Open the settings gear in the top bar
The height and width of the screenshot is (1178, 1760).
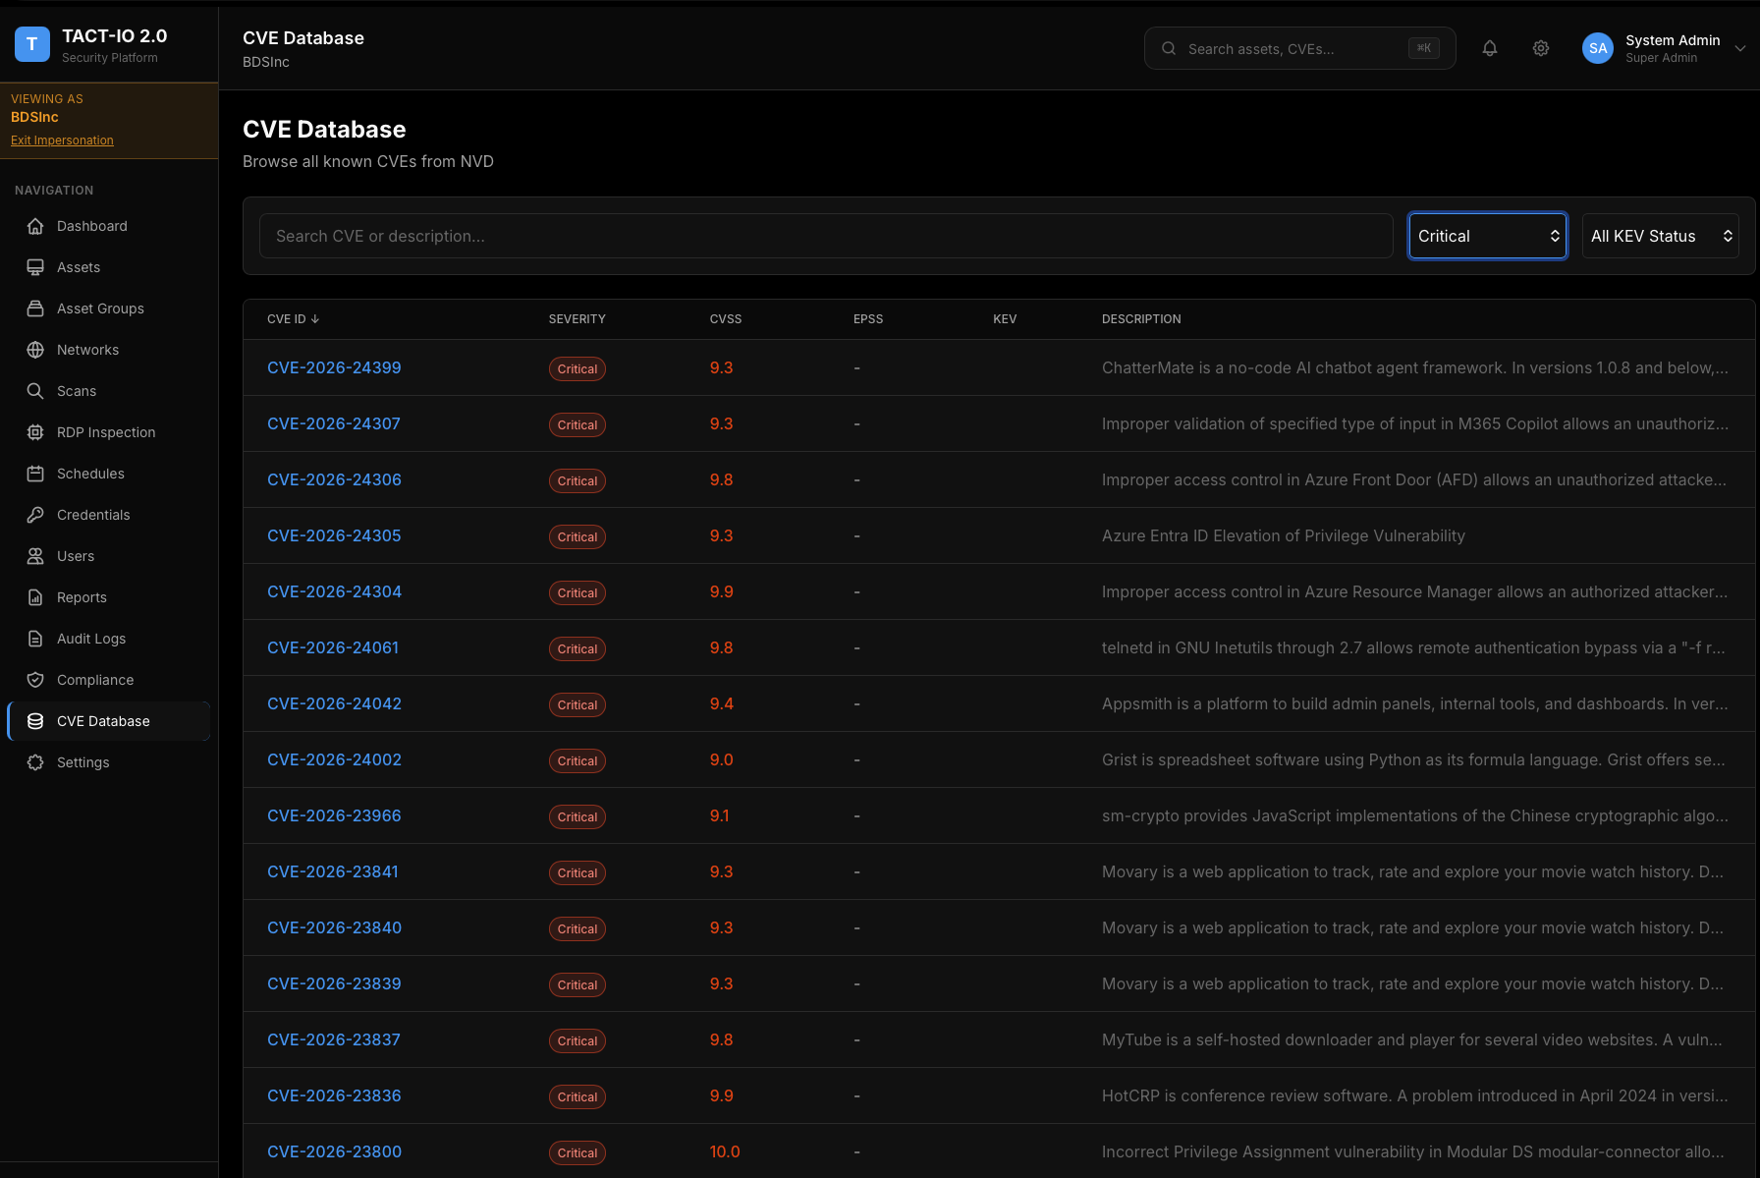pyautogui.click(x=1540, y=48)
